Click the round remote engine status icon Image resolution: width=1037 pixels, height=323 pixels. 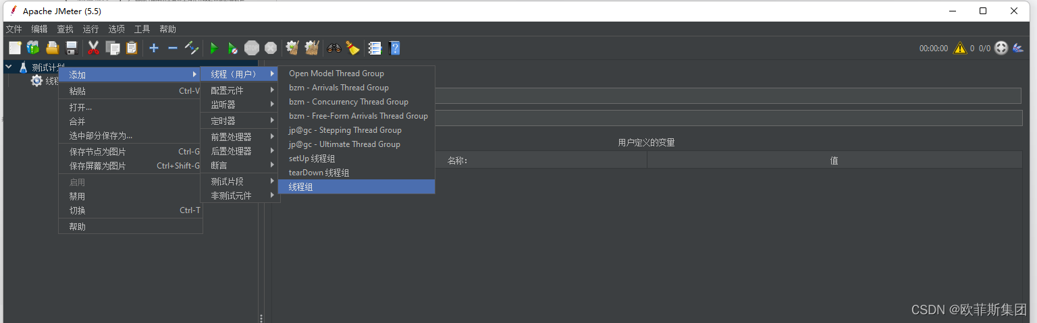pos(1001,48)
